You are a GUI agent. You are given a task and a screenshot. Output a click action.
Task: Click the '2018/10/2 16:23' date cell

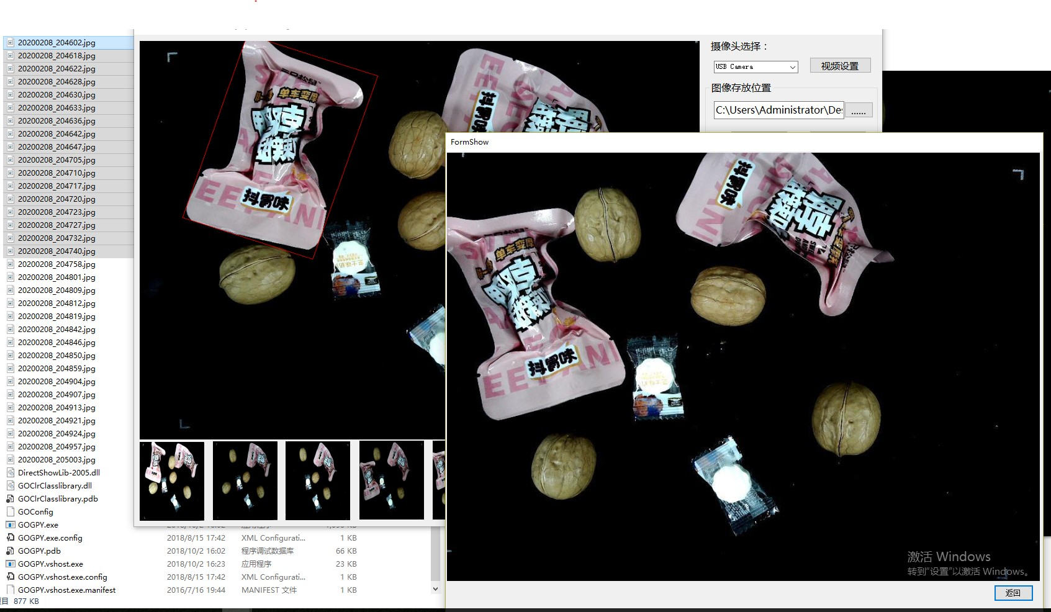click(x=196, y=564)
